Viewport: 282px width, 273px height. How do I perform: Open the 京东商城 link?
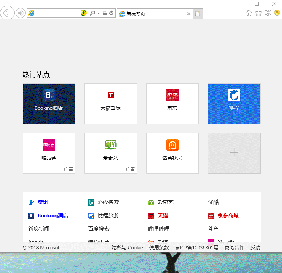pos(228,216)
